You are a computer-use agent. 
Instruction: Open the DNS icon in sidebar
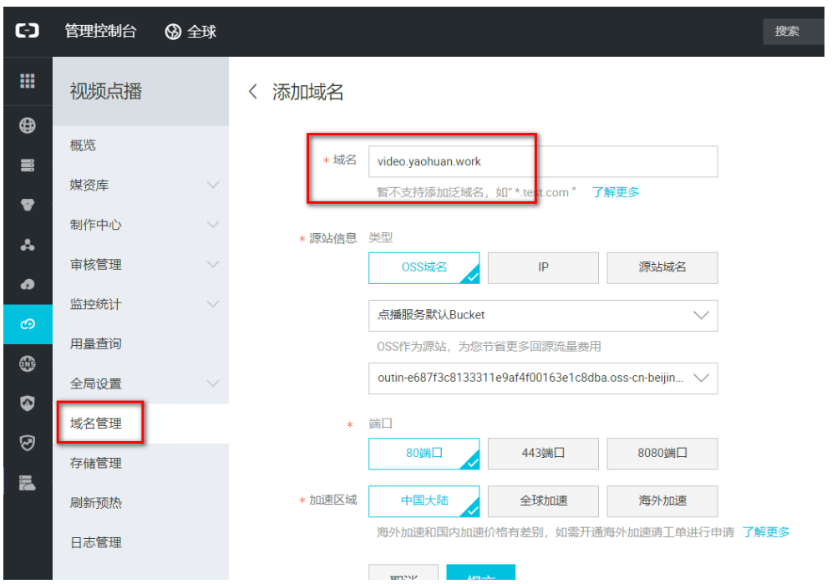[28, 363]
